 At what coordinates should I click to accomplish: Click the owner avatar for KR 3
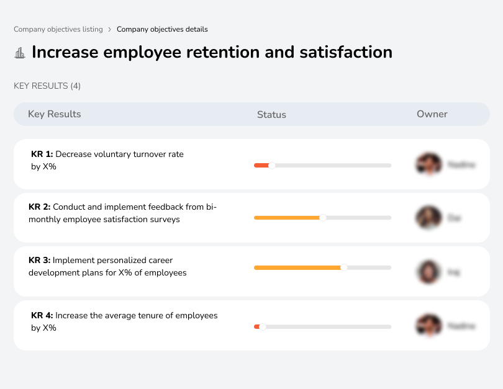coord(428,271)
